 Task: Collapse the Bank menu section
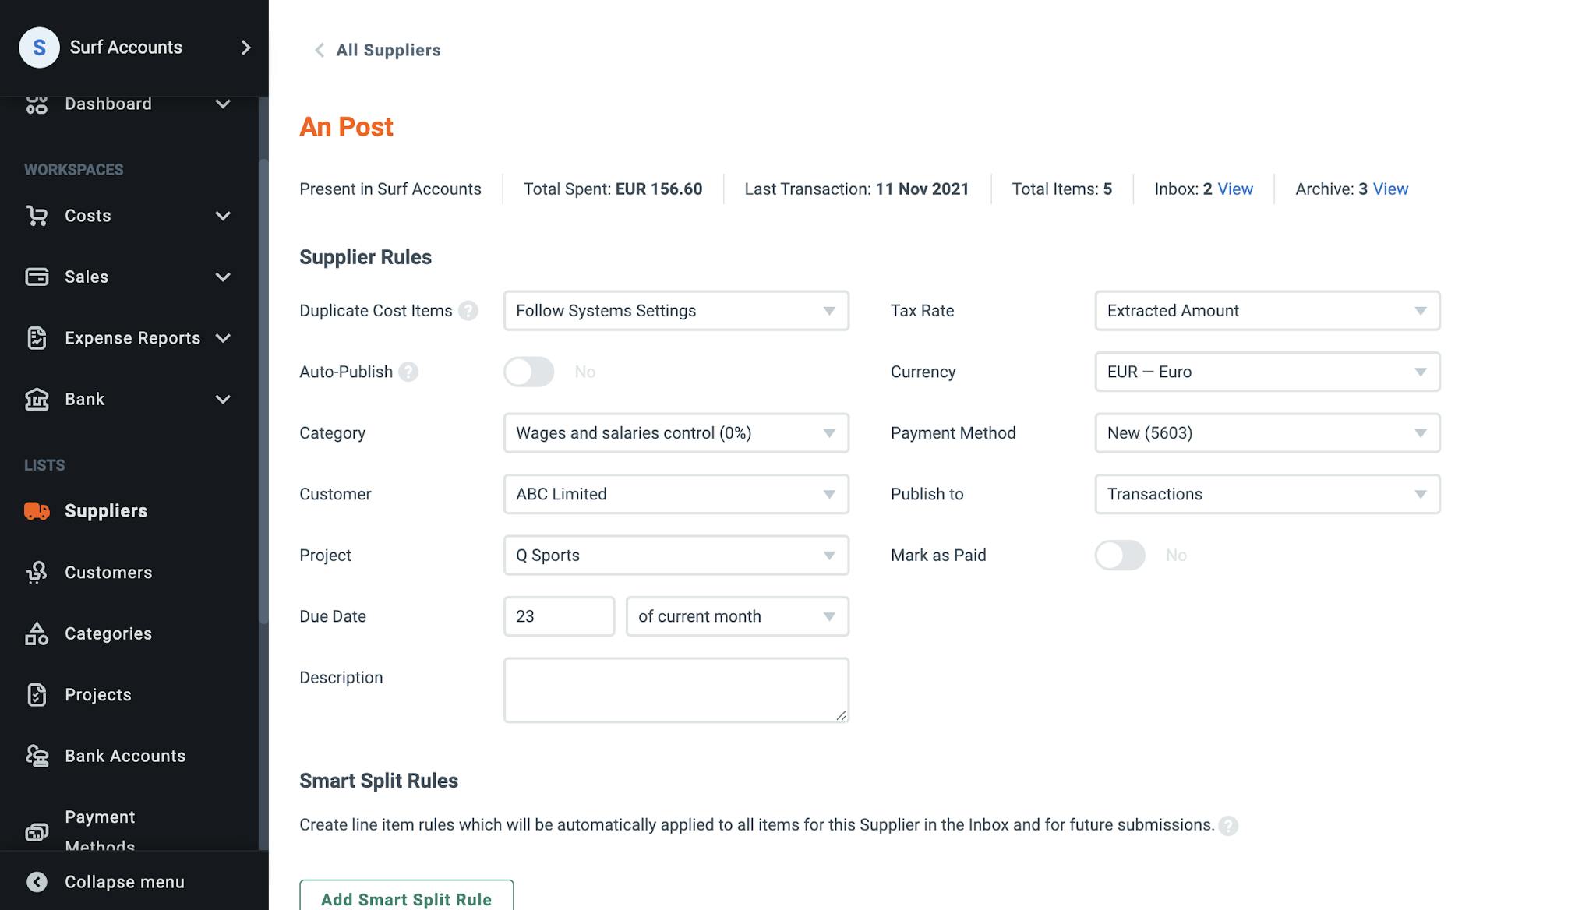click(224, 399)
